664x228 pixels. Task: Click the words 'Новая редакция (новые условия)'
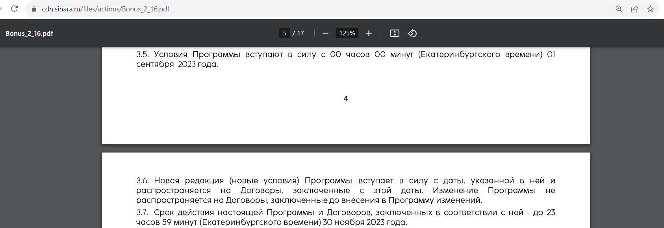[227, 180]
